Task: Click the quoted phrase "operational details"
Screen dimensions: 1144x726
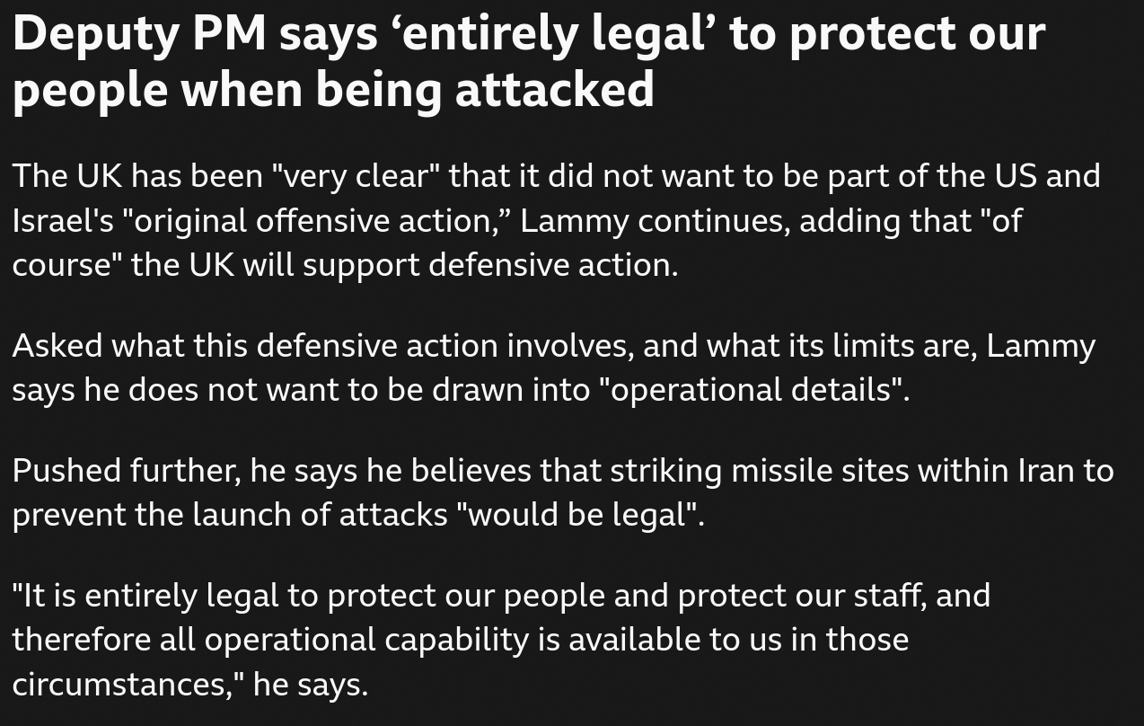Action: click(755, 390)
